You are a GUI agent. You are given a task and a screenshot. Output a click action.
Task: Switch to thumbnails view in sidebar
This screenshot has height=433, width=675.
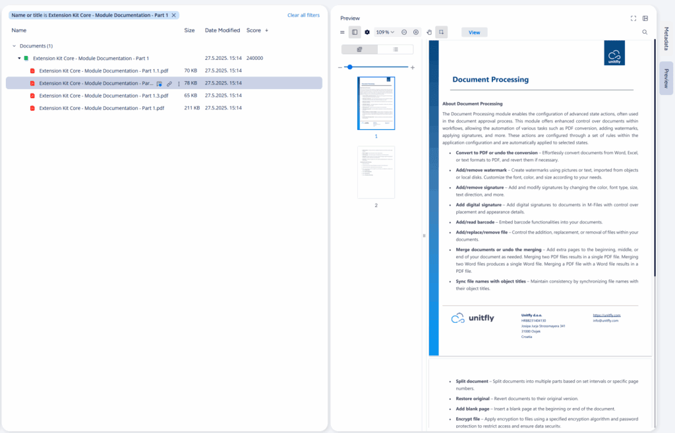click(x=359, y=49)
